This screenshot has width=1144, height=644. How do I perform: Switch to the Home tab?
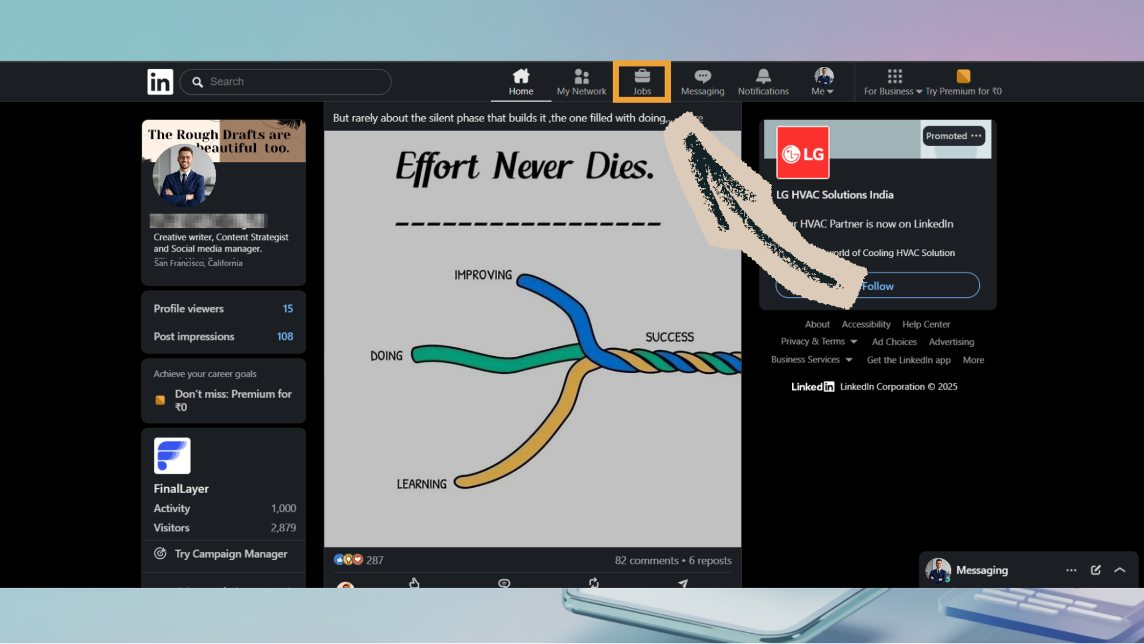tap(520, 82)
